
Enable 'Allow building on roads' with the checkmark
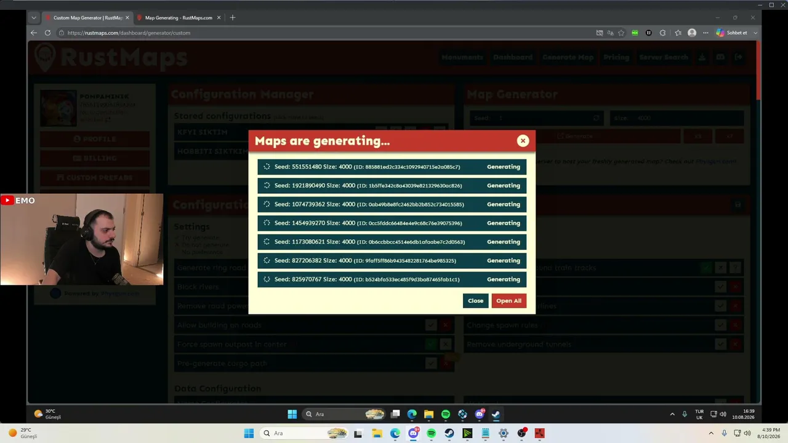coord(431,325)
